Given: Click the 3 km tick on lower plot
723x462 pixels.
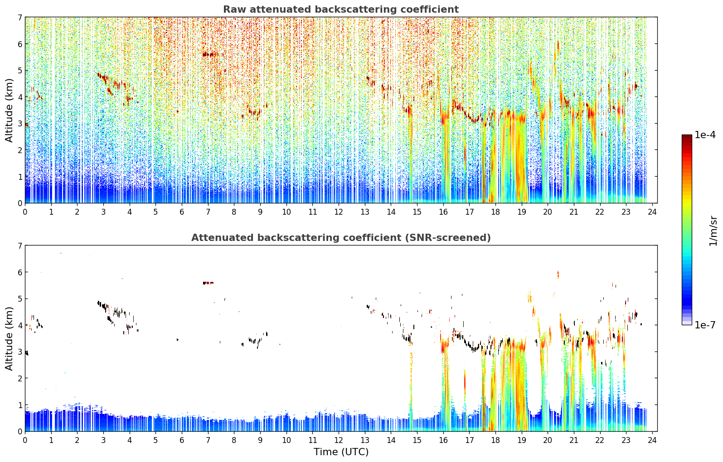Looking at the screenshot, I should (19, 351).
